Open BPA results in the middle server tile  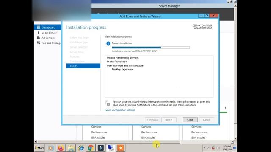[148, 138]
